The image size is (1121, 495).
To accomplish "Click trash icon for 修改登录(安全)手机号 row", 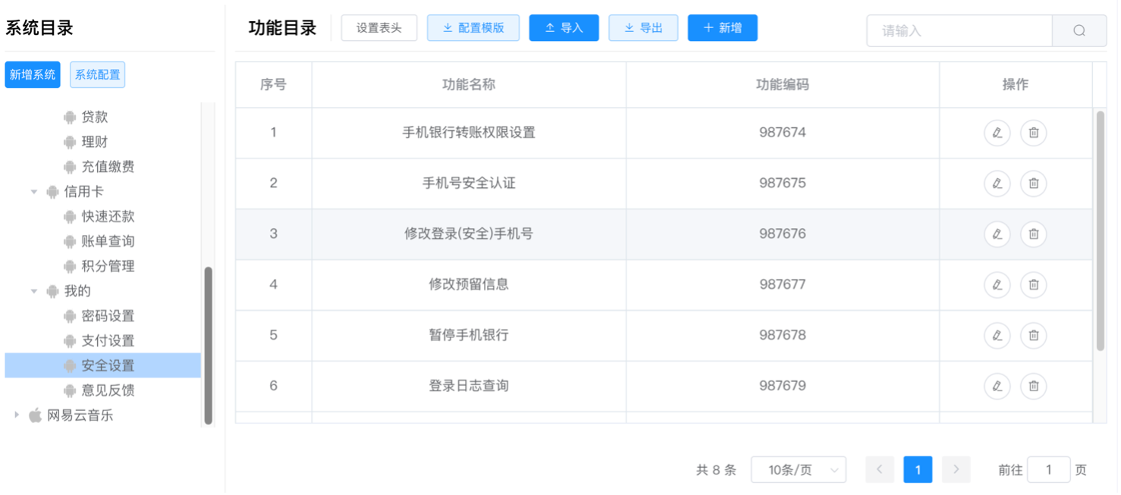I will [1033, 234].
